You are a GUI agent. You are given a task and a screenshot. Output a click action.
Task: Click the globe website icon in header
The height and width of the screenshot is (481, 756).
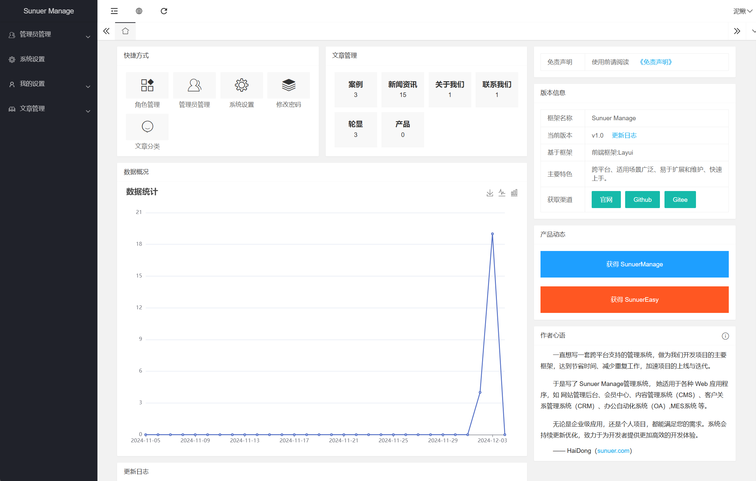click(x=139, y=11)
